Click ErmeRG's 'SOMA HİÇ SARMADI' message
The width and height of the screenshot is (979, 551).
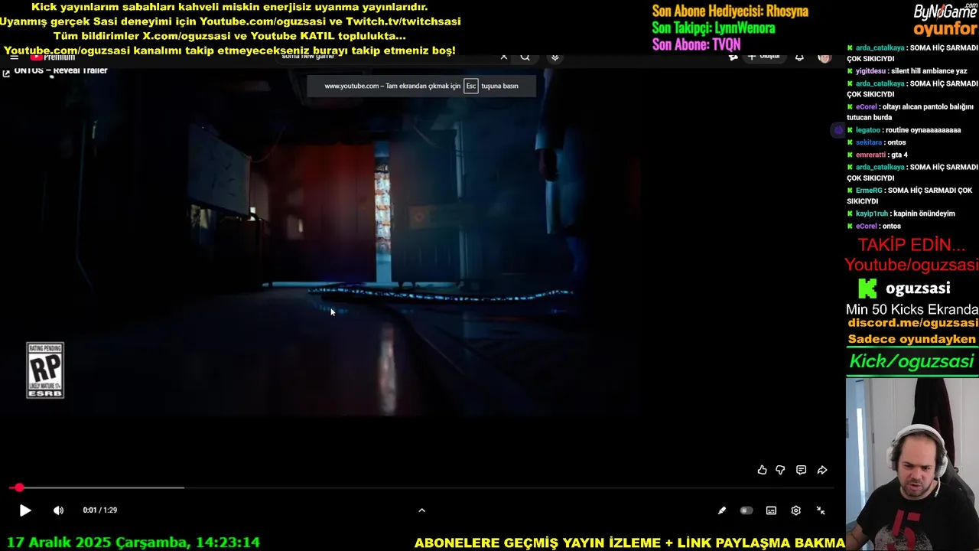(x=909, y=195)
